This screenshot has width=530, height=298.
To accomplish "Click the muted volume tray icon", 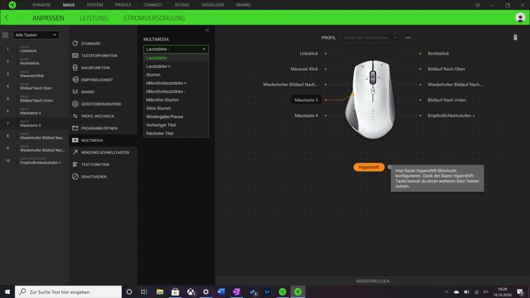I will 486,292.
